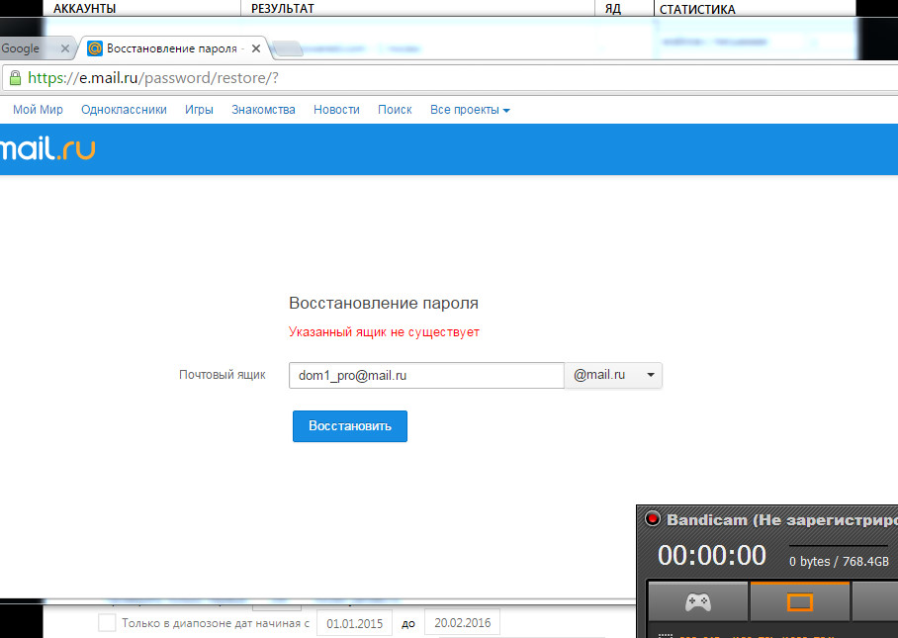
Task: Go to Игры in the top navigation
Action: [199, 110]
